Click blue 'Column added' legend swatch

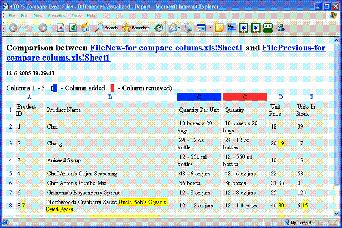55,88
